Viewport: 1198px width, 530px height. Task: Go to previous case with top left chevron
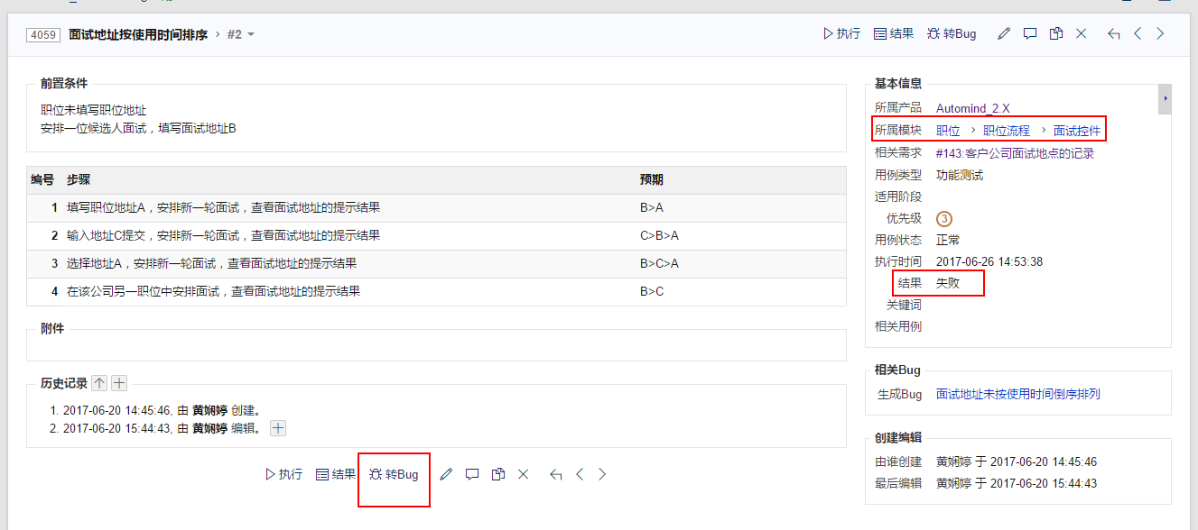pyautogui.click(x=1138, y=34)
